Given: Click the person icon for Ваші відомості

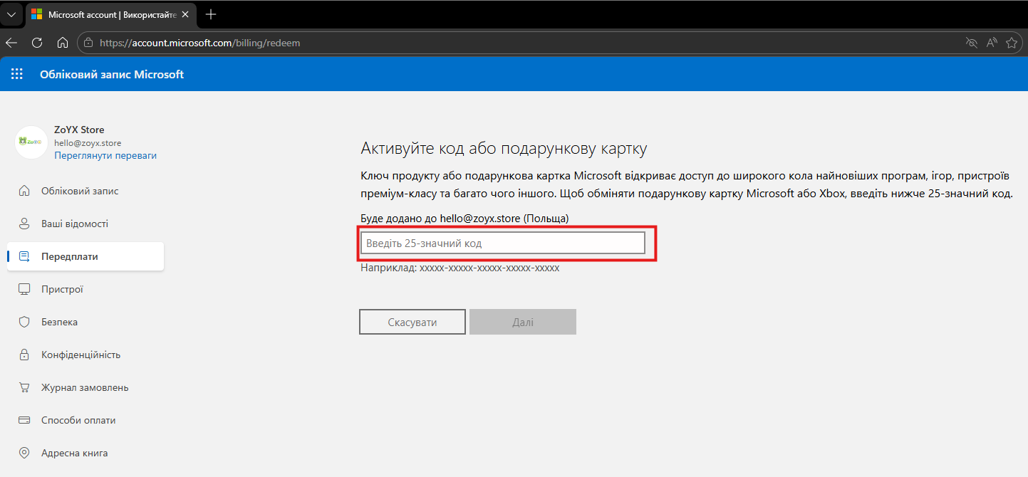Looking at the screenshot, I should [24, 224].
